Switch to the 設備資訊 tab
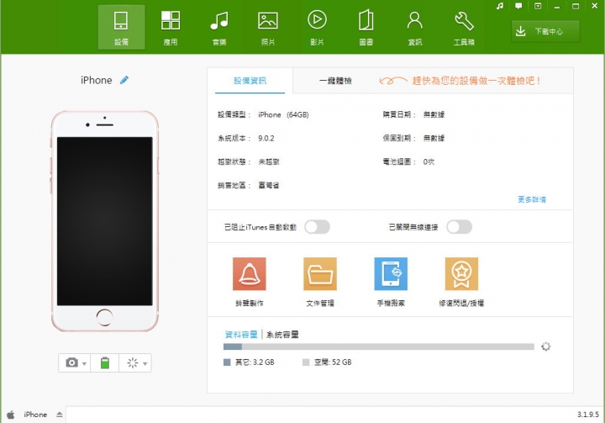Image resolution: width=605 pixels, height=423 pixels. click(x=250, y=81)
